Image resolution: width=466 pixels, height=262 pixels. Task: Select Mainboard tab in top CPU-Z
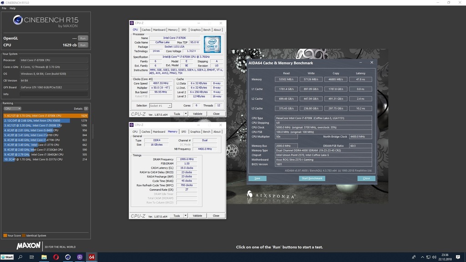pos(159,30)
